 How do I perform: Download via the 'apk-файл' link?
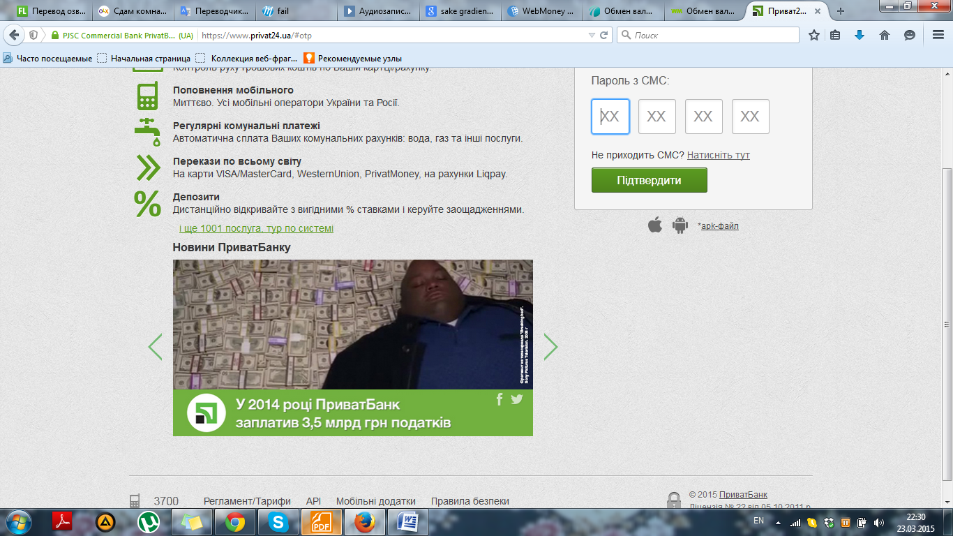click(x=720, y=226)
